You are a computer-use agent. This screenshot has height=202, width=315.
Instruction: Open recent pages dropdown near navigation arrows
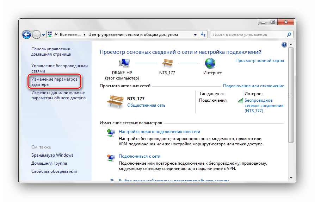pos(43,35)
